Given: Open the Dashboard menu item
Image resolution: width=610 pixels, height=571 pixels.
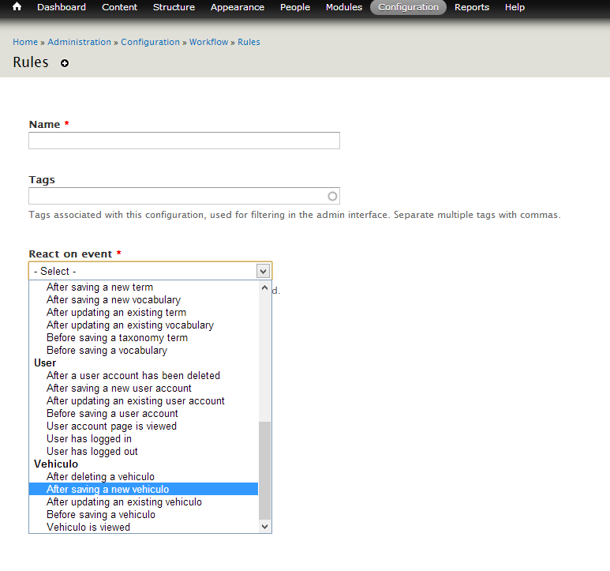Looking at the screenshot, I should tap(62, 7).
